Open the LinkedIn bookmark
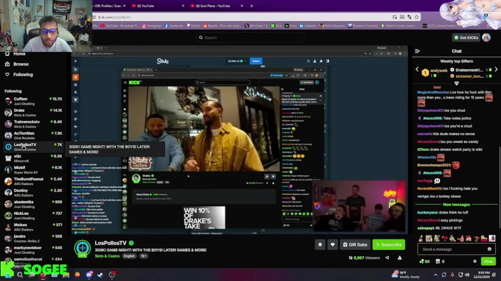 point(308,26)
